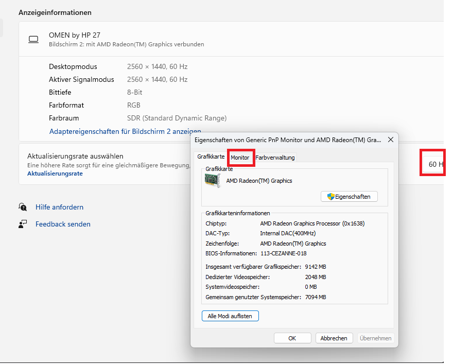Click the AMD Radeon(TM) Graphics adapter name
471x364 pixels.
click(x=259, y=181)
